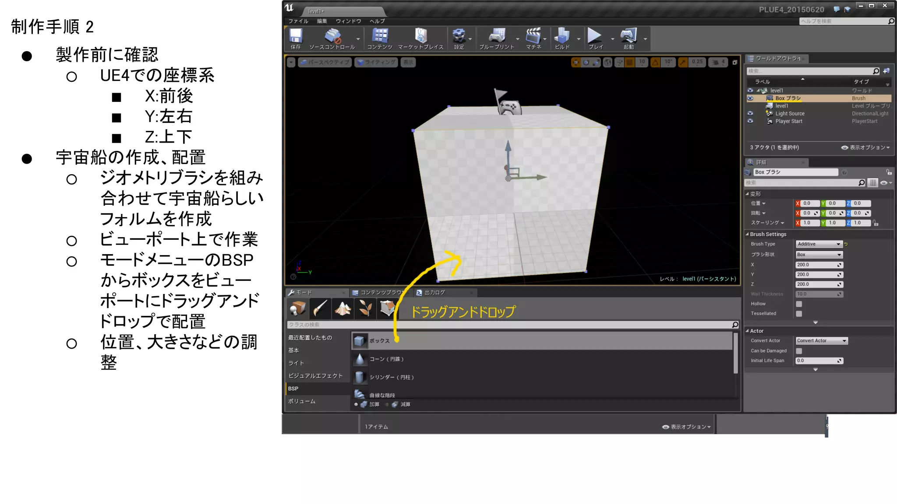
Task: Open the ウィンドウ (Window) menu
Action: (x=349, y=21)
